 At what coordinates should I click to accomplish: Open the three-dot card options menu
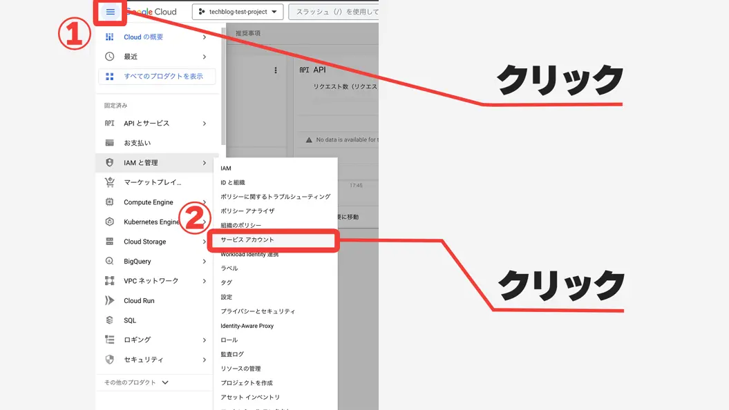coord(276,70)
